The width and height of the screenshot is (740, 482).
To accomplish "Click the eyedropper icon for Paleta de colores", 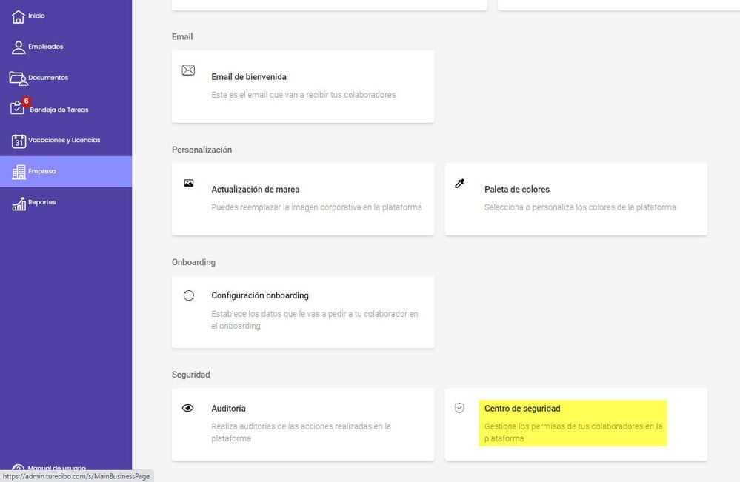I will (x=460, y=184).
